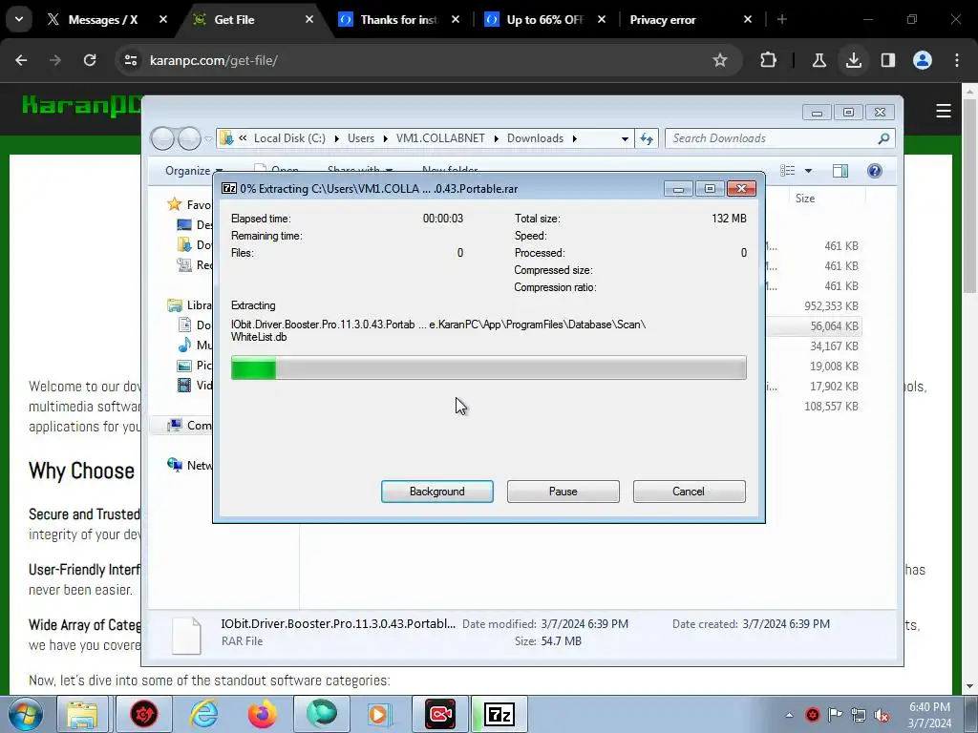Image resolution: width=978 pixels, height=733 pixels.
Task: Open screen recorder taskbar icon
Action: click(440, 714)
